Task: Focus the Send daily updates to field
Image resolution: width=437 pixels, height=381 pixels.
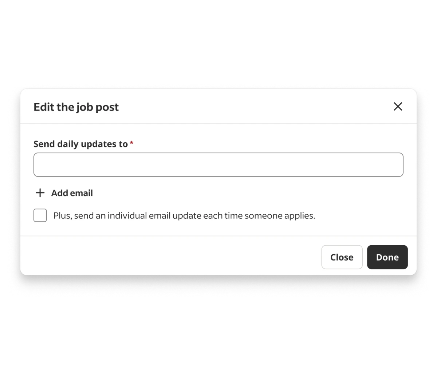Action: pos(218,165)
